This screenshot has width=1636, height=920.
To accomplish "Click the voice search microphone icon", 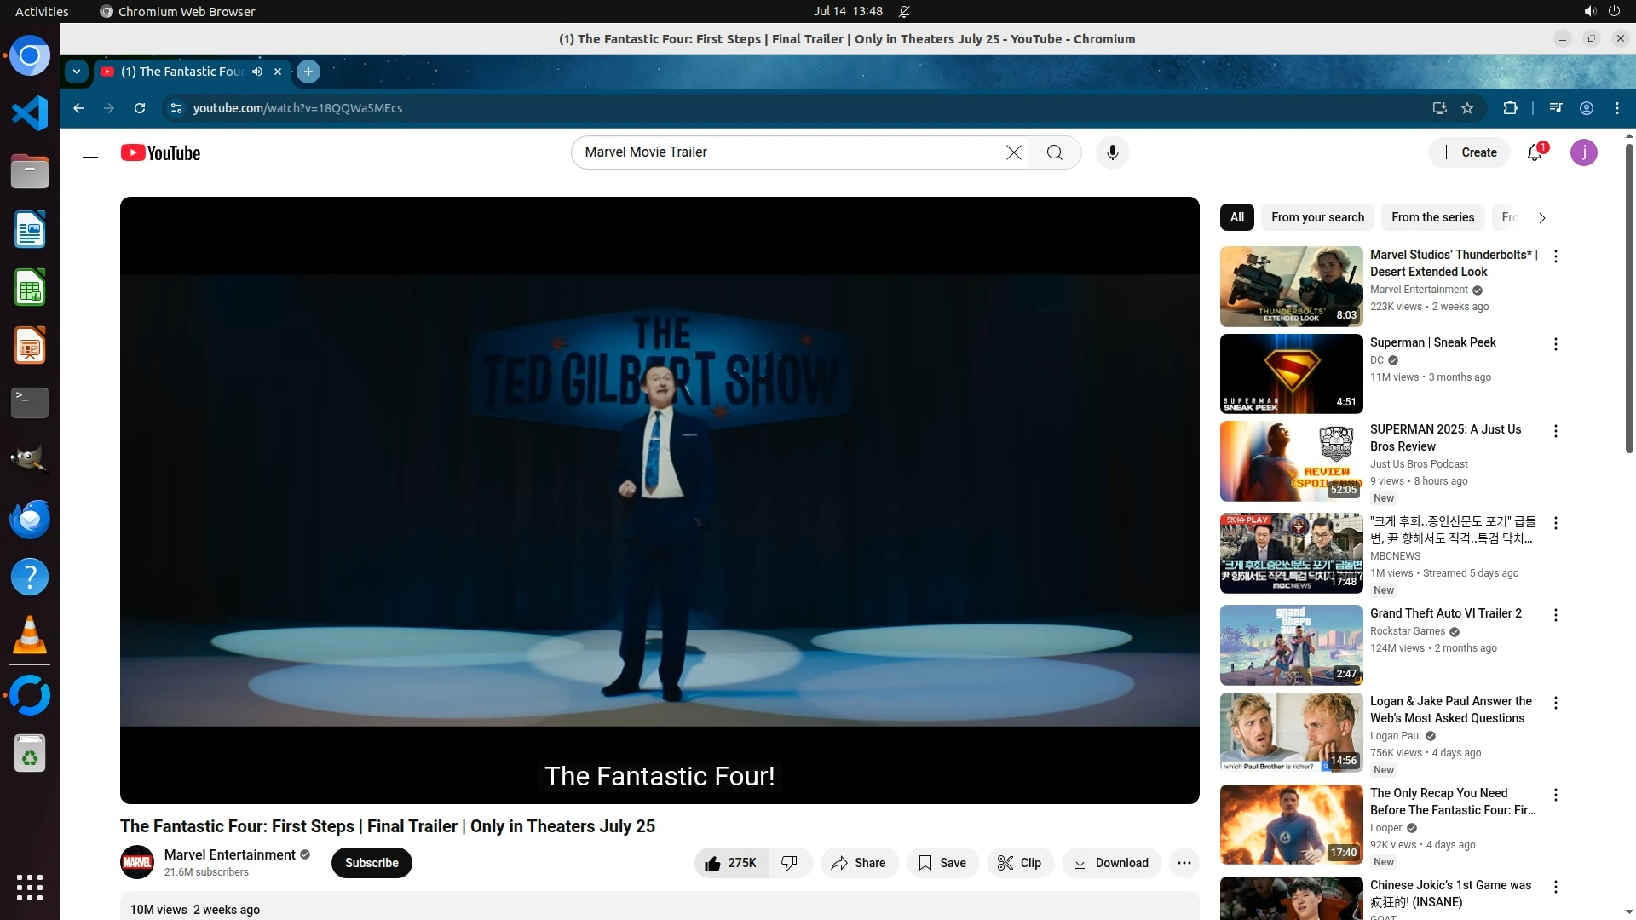I will click(1112, 152).
